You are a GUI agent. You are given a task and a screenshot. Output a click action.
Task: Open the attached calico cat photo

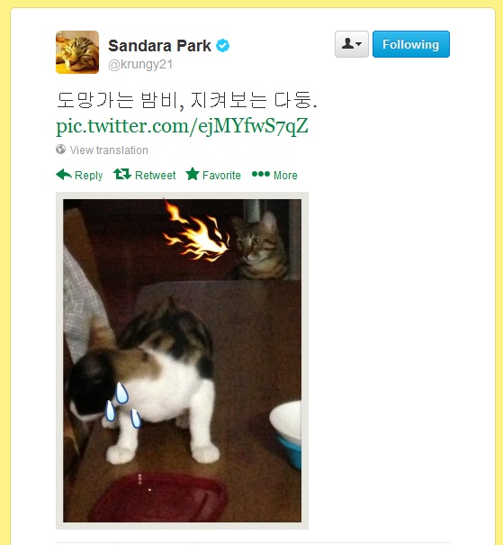182,360
